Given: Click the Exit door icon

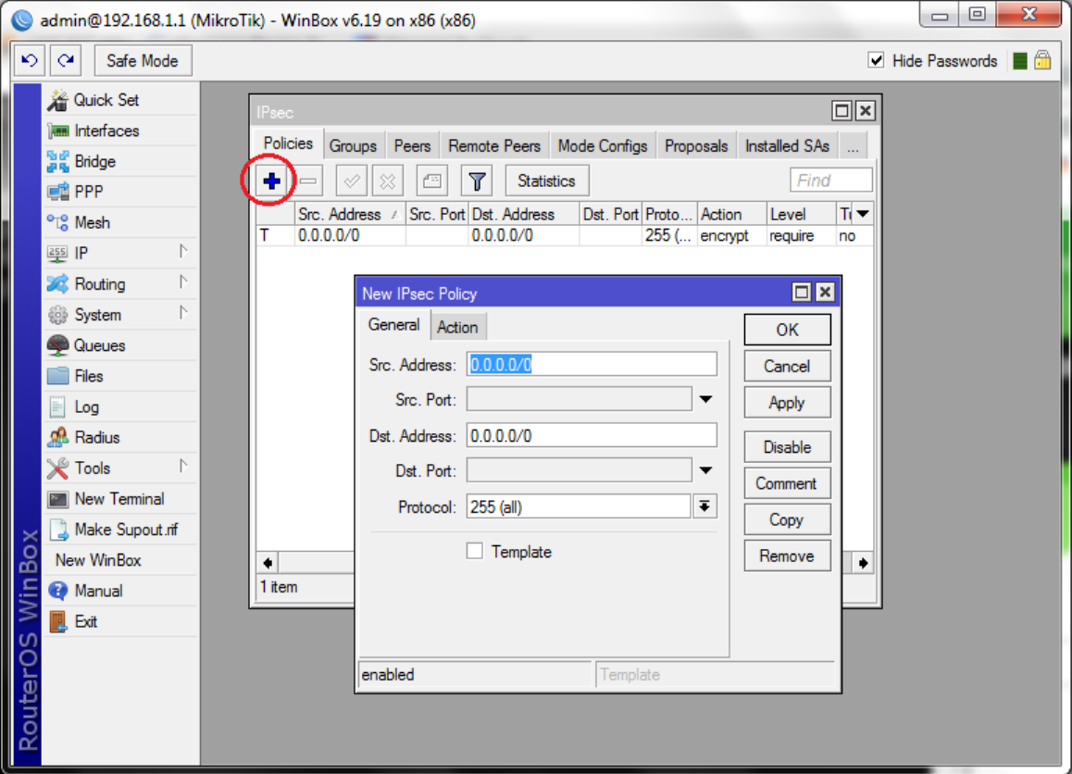Looking at the screenshot, I should pyautogui.click(x=58, y=621).
